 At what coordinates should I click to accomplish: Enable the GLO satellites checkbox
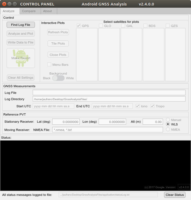[101, 26]
